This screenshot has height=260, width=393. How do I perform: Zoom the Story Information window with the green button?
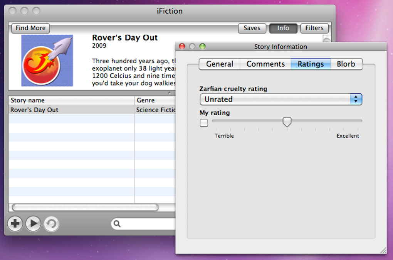click(x=202, y=47)
